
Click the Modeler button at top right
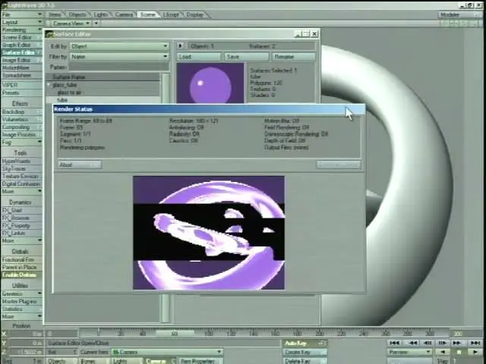pyautogui.click(x=460, y=14)
